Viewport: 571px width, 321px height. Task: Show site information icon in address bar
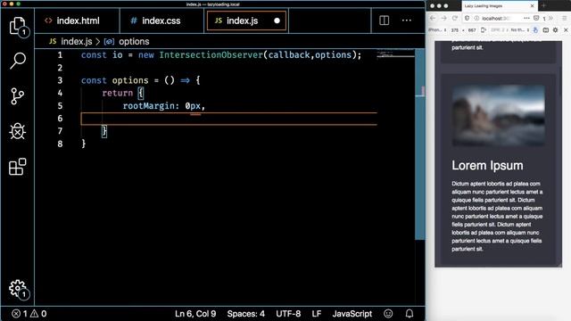tap(476, 18)
